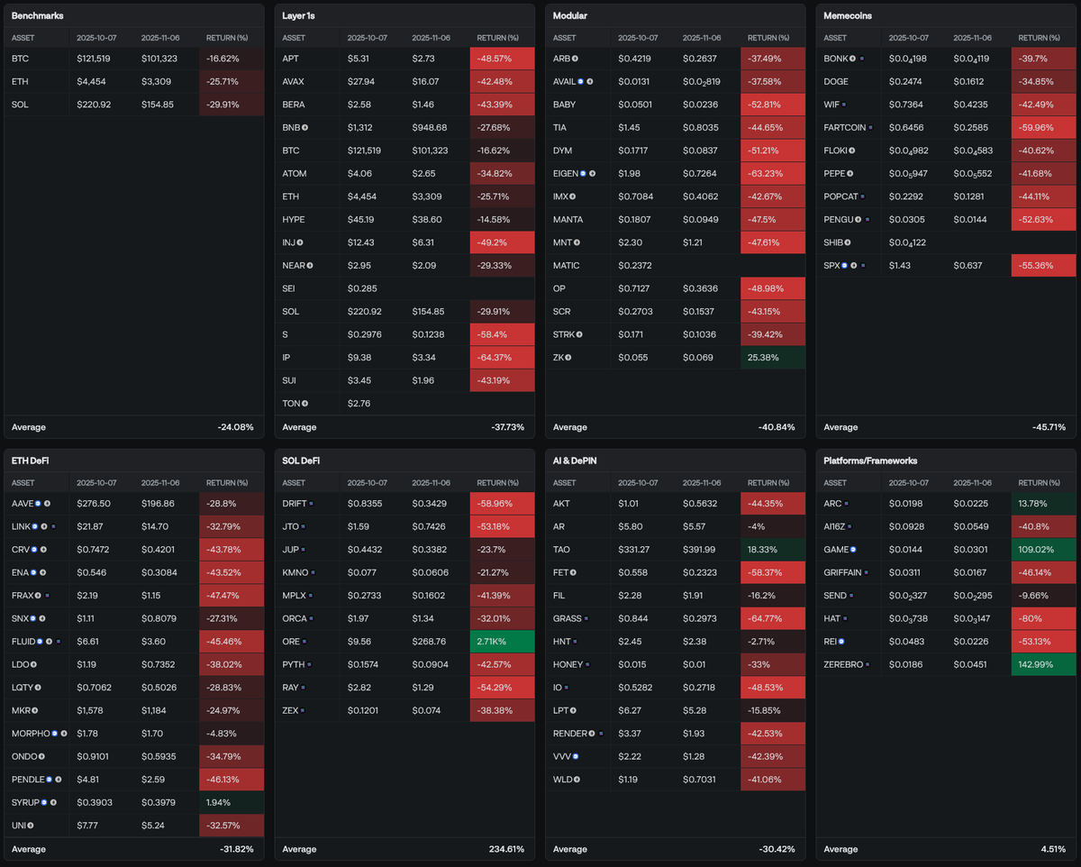
Task: Click the blue Base icon beside VVV
Action: coord(575,756)
